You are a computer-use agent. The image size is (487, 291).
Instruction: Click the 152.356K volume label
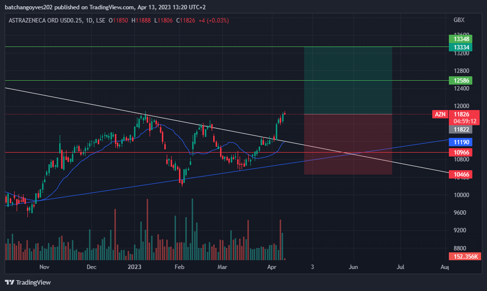click(x=465, y=257)
